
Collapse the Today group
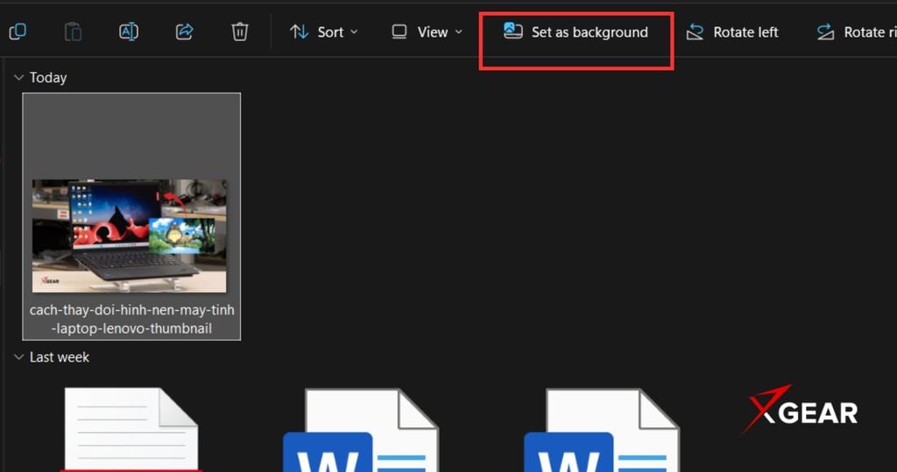tap(18, 77)
